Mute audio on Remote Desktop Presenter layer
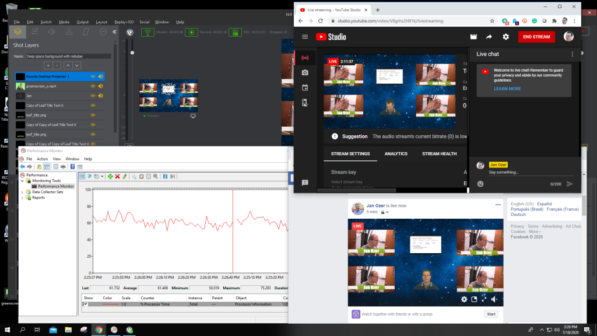The height and width of the screenshot is (336, 597). [x=100, y=76]
